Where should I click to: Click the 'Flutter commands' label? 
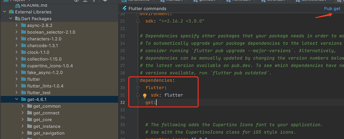pos(147,8)
